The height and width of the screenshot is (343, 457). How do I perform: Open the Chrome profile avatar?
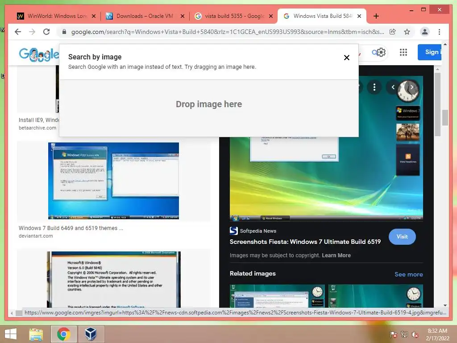click(x=425, y=32)
